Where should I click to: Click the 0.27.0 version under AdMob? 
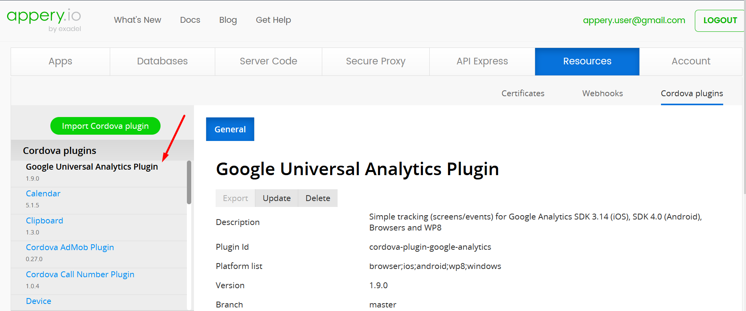(34, 259)
